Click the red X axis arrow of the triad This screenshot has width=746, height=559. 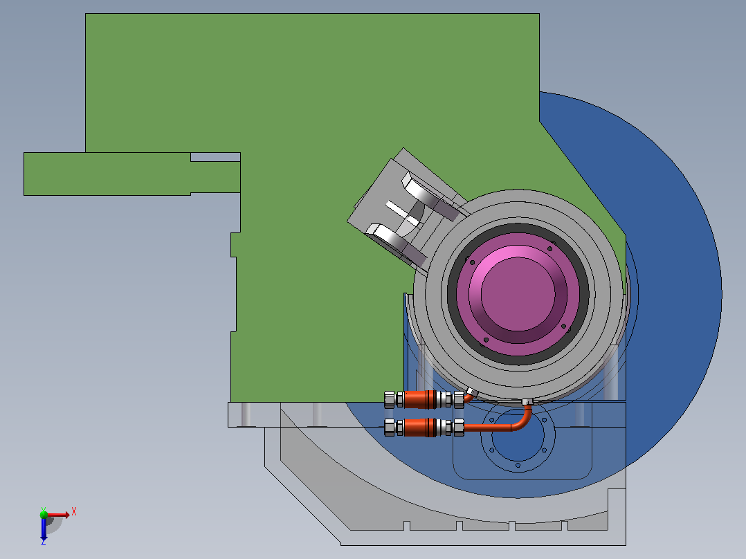point(59,515)
